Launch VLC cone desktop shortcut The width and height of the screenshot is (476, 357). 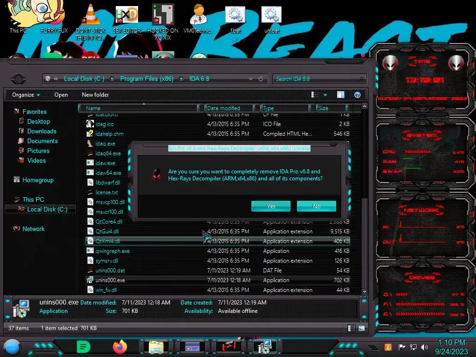(91, 21)
